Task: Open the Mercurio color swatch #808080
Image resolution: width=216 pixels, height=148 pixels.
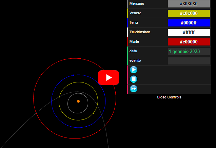Action: tap(189, 4)
